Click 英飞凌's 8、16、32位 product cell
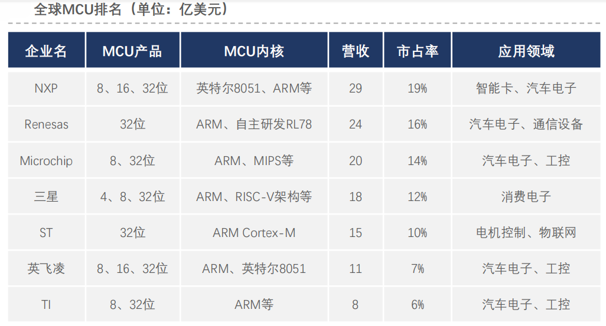This screenshot has width=606, height=326. (132, 268)
